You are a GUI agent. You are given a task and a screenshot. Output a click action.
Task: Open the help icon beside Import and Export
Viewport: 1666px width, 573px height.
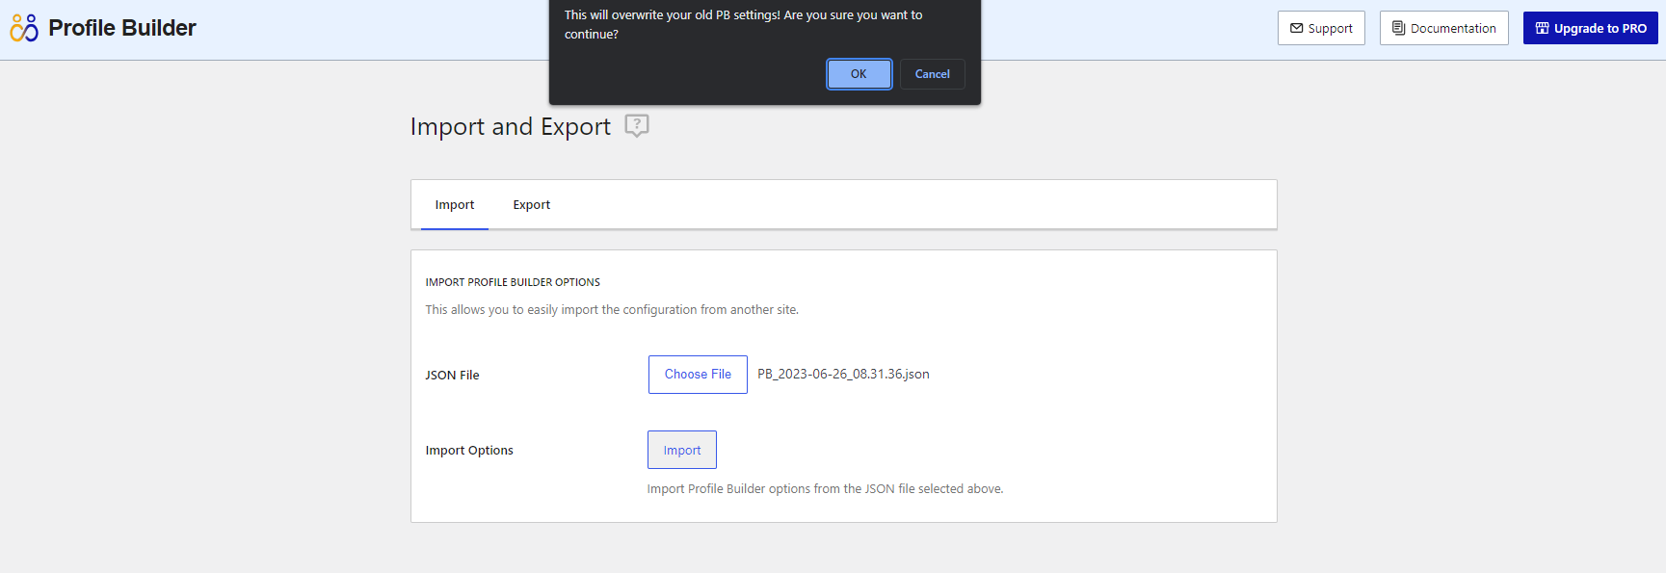pos(637,125)
